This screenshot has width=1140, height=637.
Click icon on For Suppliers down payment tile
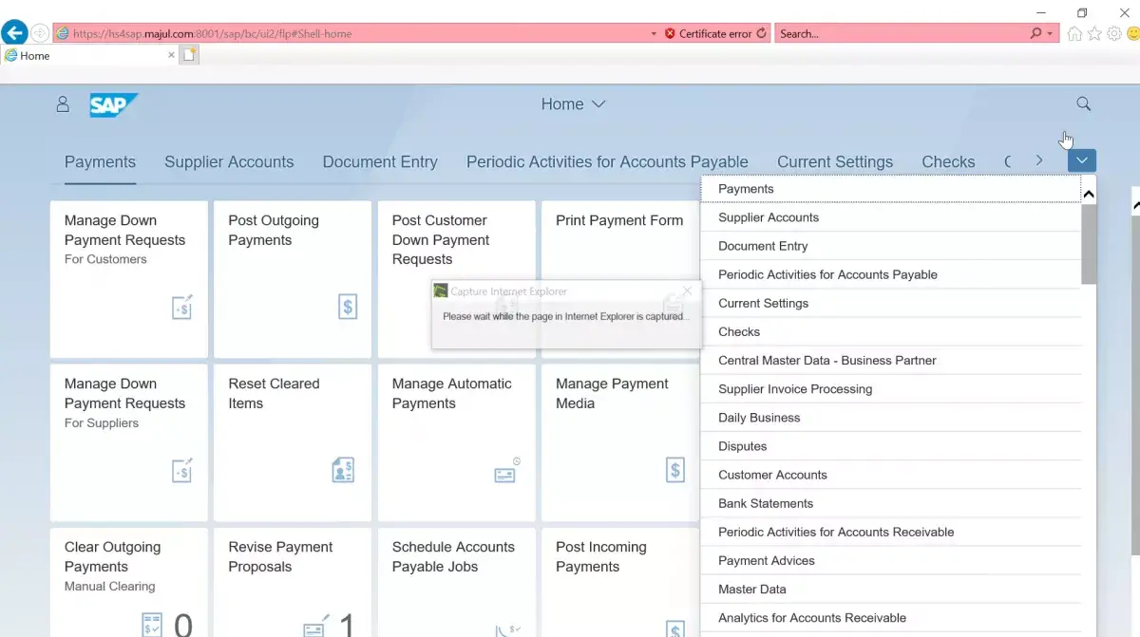(182, 470)
